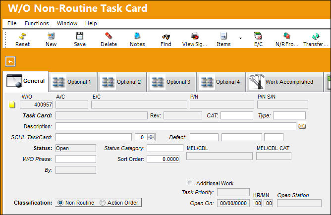331x215 pixels.
Task: Click the A/C input field
Action: click(x=72, y=105)
